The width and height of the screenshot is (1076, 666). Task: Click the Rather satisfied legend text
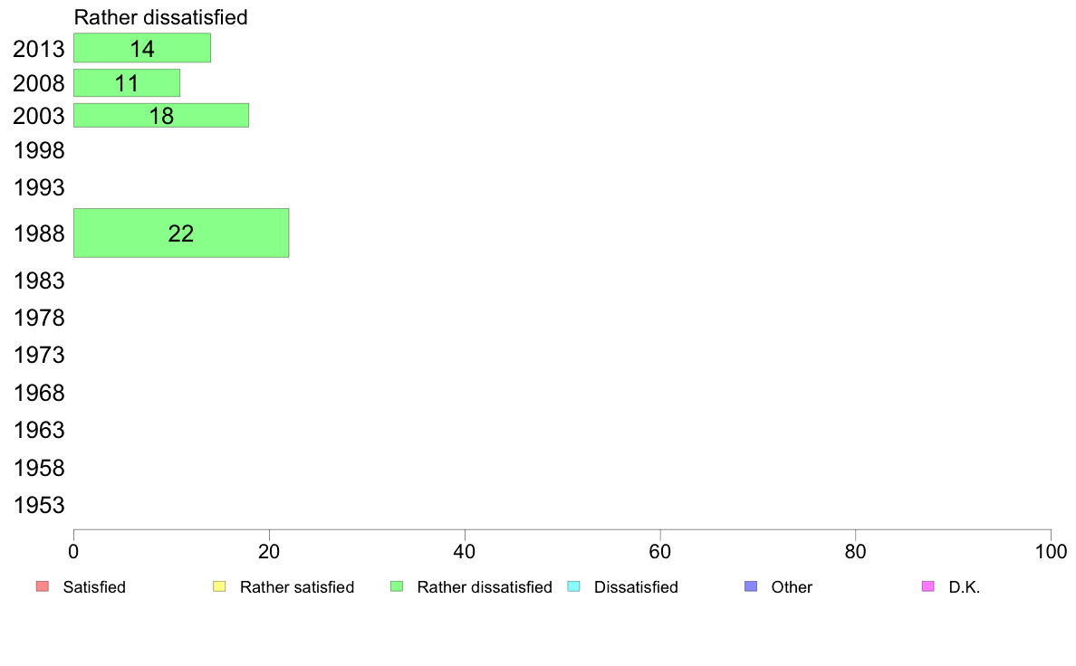(297, 587)
